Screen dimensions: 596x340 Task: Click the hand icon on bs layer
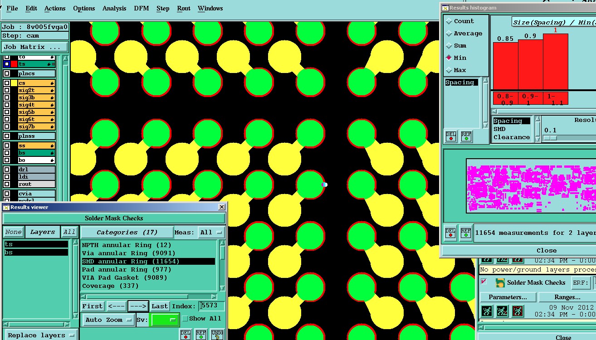pyautogui.click(x=52, y=153)
